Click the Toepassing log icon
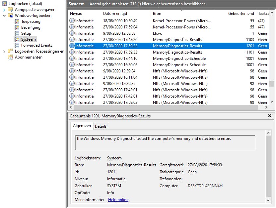The height and width of the screenshot is (208, 276). coord(17,21)
